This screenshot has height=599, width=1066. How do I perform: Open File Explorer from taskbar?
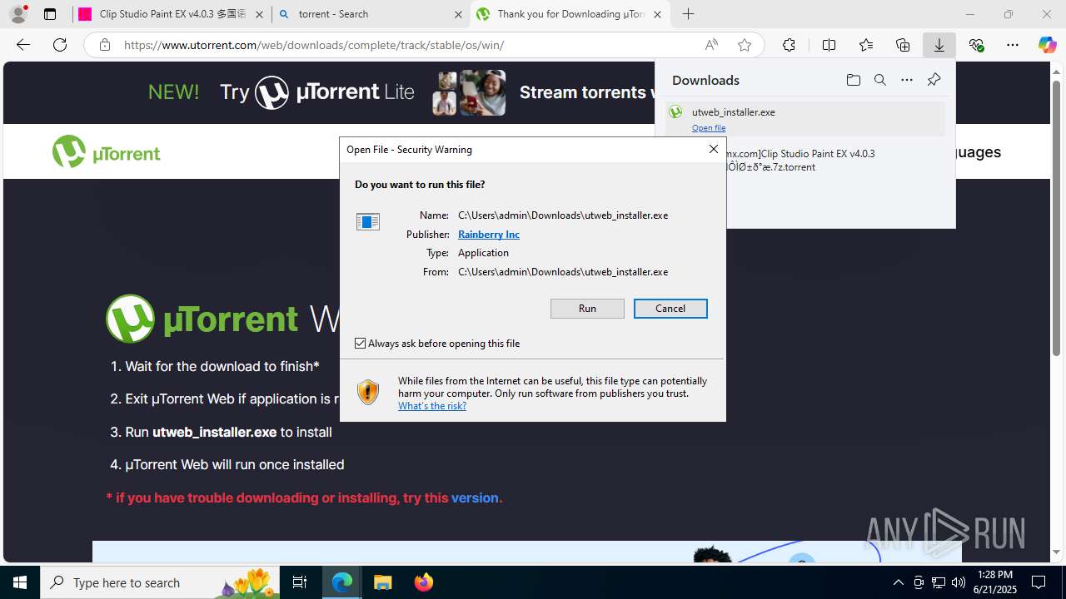point(382,582)
